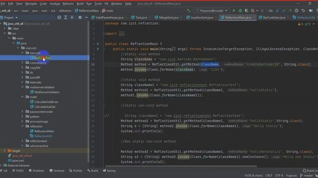The width and height of the screenshot is (318, 178).
Task: Click the master branch in status bar
Action: 307,176
